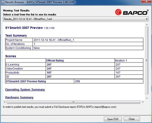This screenshot has width=152, height=123.
Task: Click the horizontal scrollbar right arrow
Action: (143, 102)
